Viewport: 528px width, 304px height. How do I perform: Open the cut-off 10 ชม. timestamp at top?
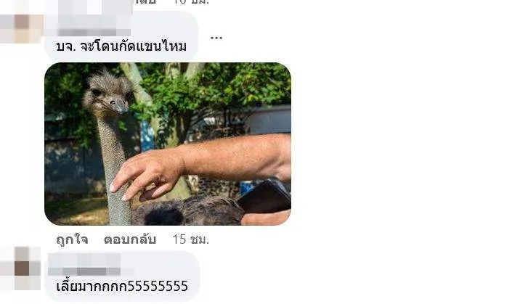pyautogui.click(x=191, y=1)
